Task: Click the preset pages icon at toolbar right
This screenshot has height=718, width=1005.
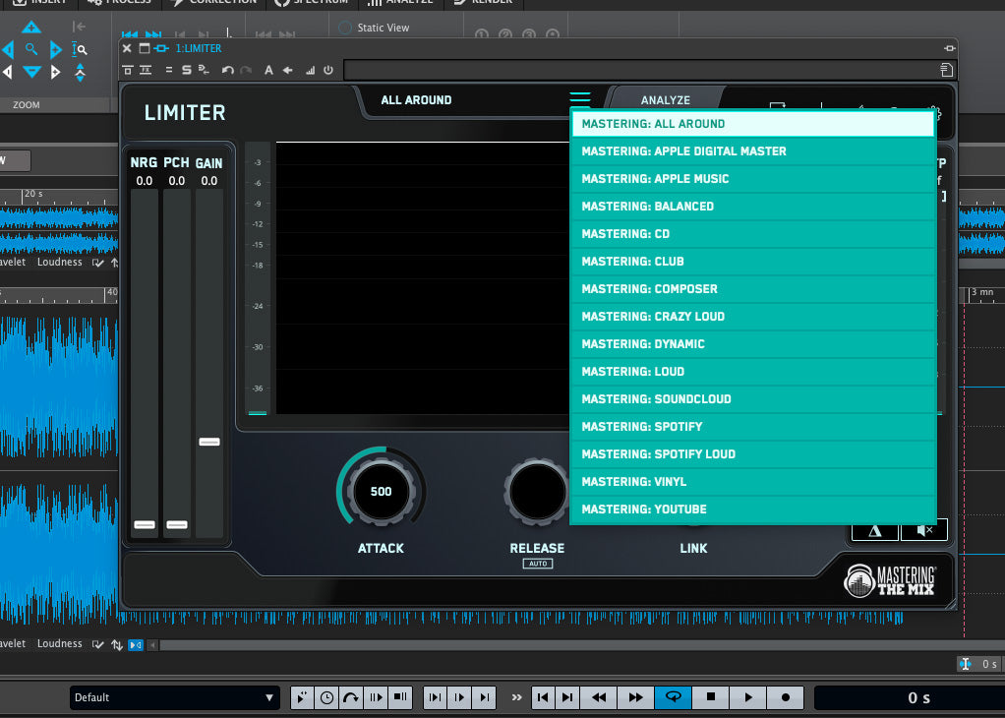Action: 947,69
